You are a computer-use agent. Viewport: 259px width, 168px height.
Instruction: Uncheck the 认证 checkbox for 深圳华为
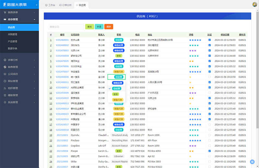(209, 45)
